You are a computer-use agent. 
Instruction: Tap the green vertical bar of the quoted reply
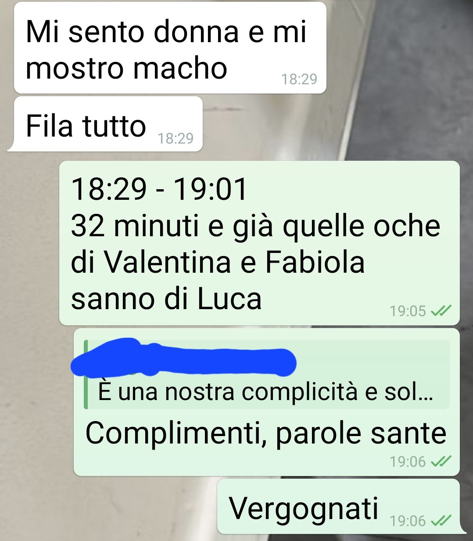click(x=86, y=374)
